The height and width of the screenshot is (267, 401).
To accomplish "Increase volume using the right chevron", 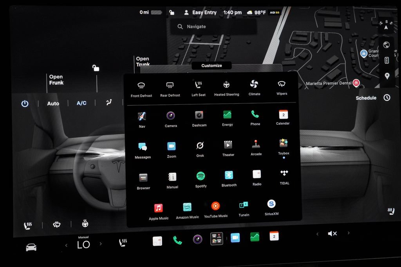I will [348, 233].
